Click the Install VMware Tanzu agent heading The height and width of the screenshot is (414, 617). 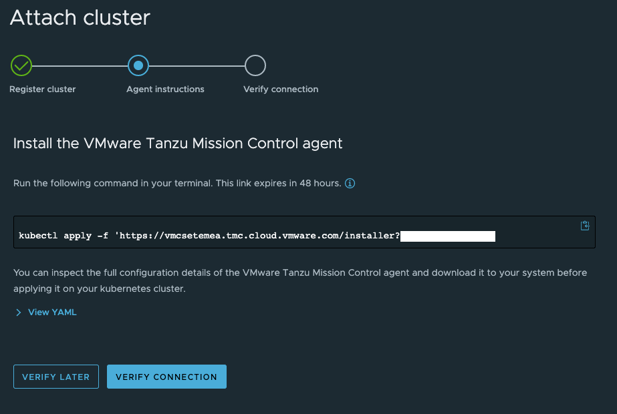[178, 143]
